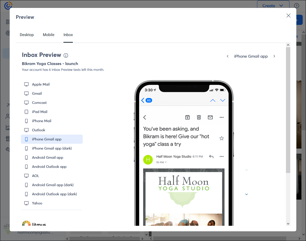Click the three-dot menu beside the envelope icon

click(222, 117)
